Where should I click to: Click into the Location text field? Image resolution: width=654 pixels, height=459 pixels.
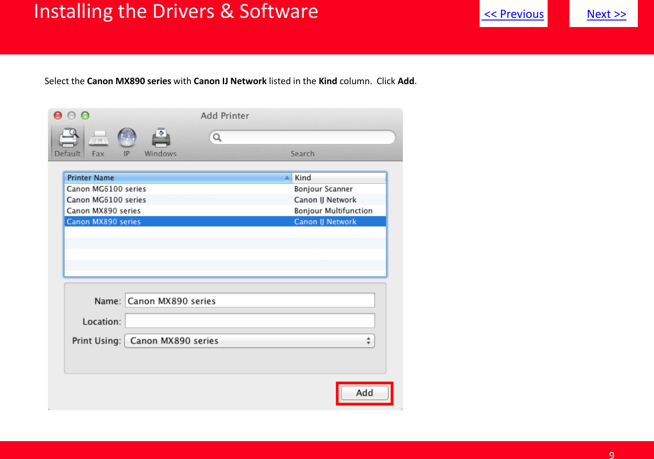[250, 321]
